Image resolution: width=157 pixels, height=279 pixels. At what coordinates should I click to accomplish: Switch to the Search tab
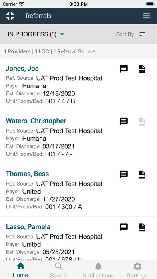(59, 271)
